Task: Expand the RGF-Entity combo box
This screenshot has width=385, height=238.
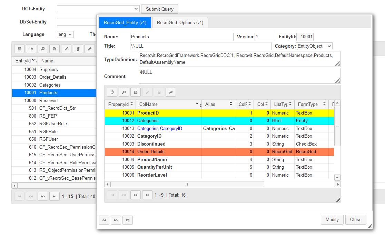Action: 98,9
